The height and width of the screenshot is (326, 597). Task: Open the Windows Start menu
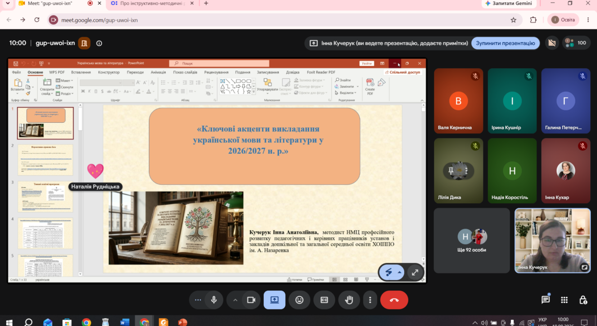[9, 322]
